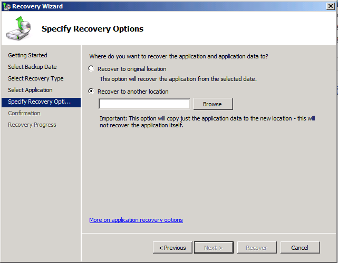Click the recovery location path text field

click(144, 104)
